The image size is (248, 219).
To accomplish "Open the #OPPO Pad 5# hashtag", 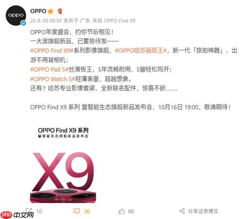I will click(x=49, y=69).
